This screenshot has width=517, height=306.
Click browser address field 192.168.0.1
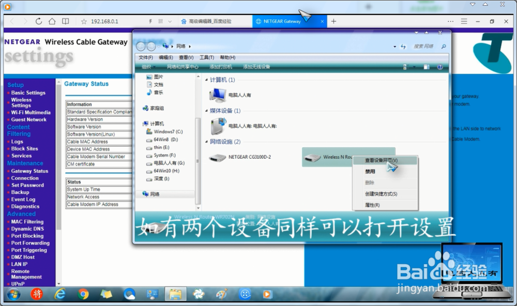[x=104, y=21]
